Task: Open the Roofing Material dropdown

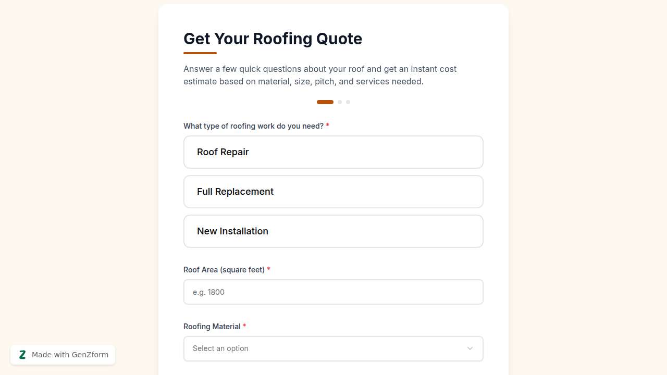Action: [x=333, y=348]
